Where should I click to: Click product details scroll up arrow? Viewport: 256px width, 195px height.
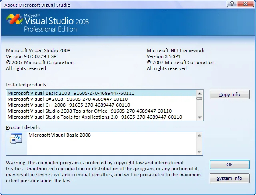(199, 135)
